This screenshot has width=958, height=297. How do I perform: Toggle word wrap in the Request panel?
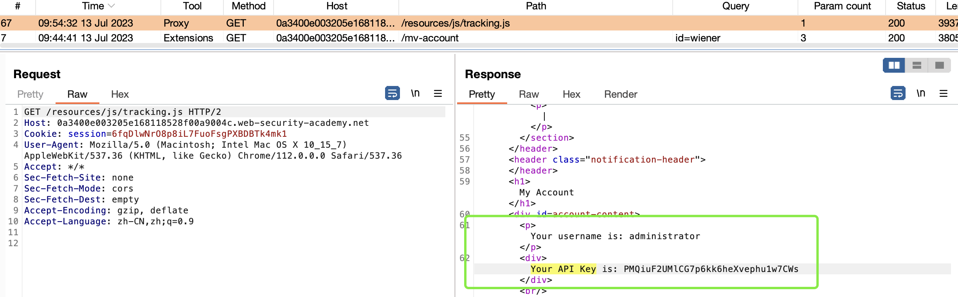(x=392, y=93)
